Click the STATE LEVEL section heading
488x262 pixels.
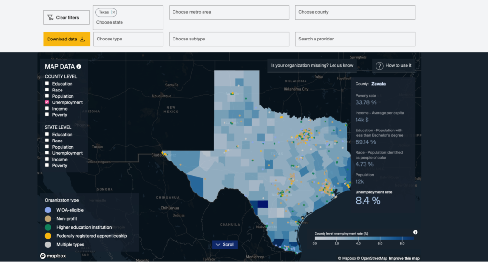coord(58,127)
